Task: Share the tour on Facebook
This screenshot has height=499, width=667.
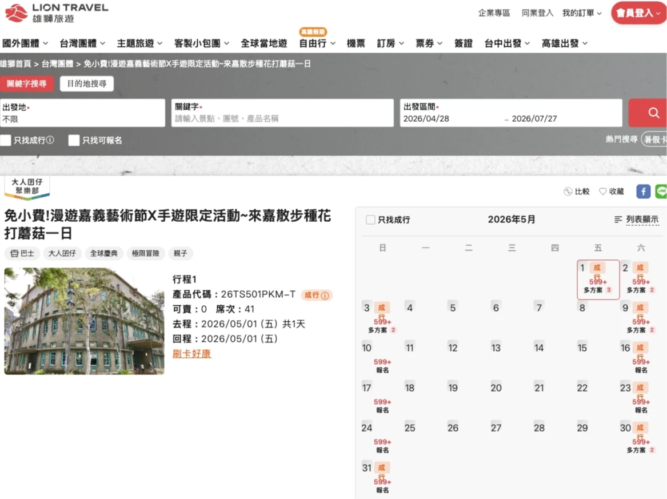Action: pos(643,191)
